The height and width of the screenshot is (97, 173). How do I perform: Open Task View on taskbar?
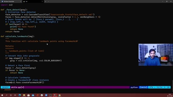[x=15, y=95]
